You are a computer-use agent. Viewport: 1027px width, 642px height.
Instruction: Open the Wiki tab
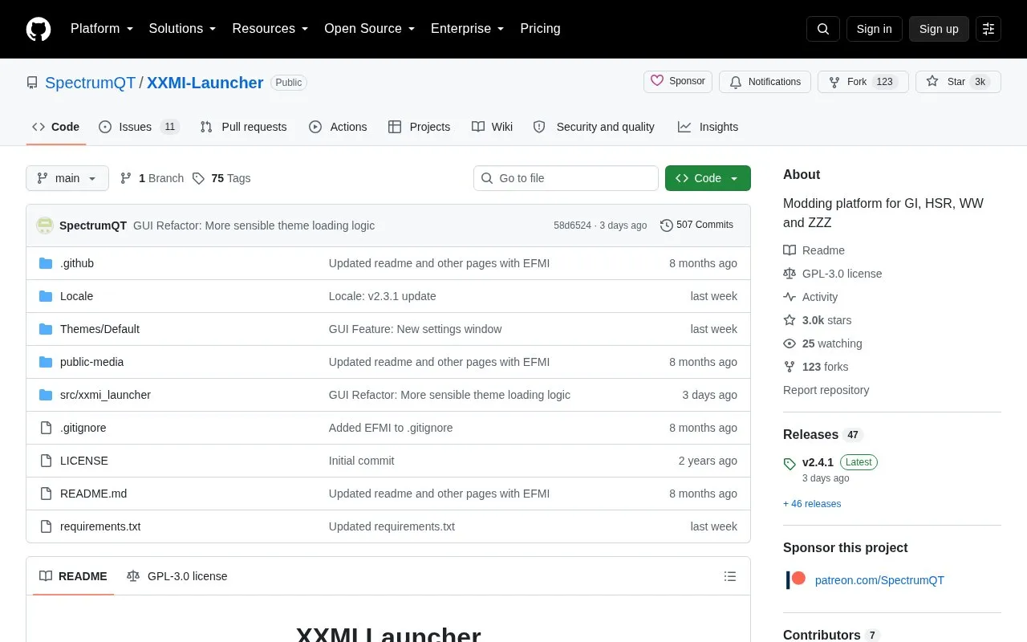(x=493, y=127)
